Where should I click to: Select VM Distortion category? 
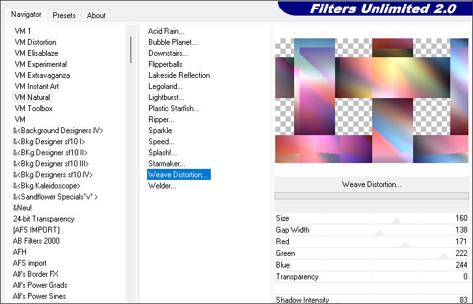tap(35, 42)
